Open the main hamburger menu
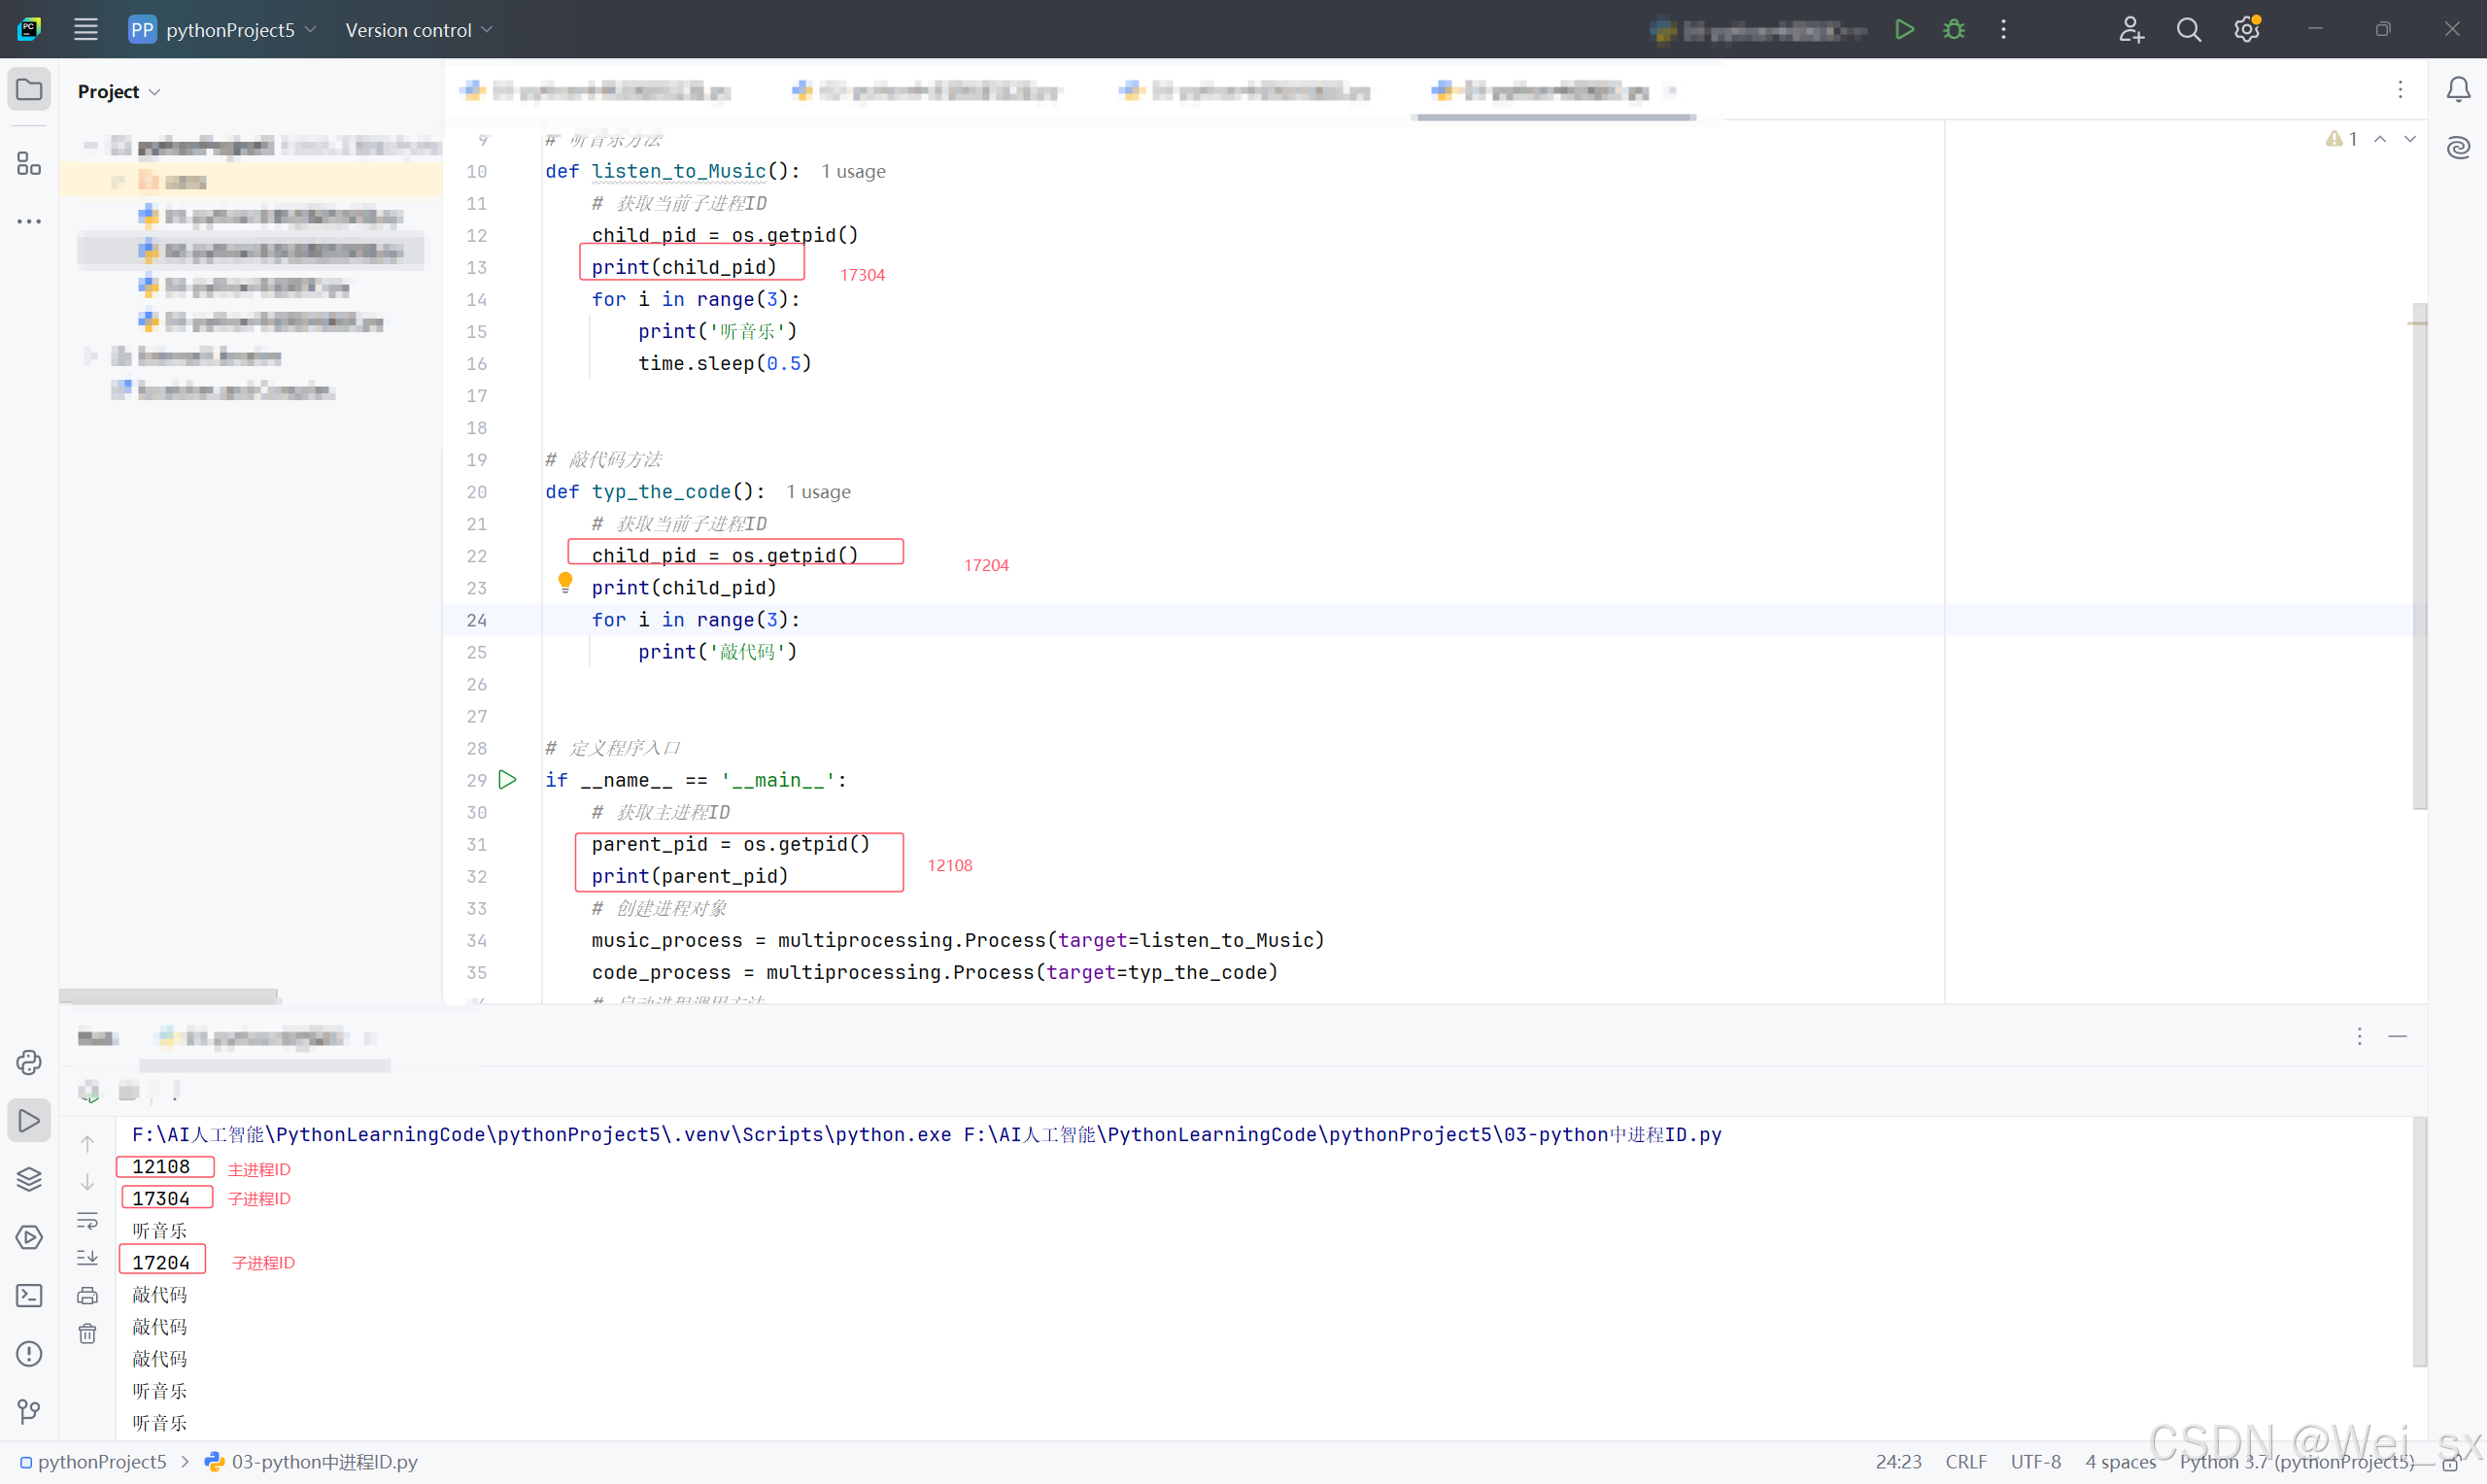The width and height of the screenshot is (2487, 1484). pos(86,29)
